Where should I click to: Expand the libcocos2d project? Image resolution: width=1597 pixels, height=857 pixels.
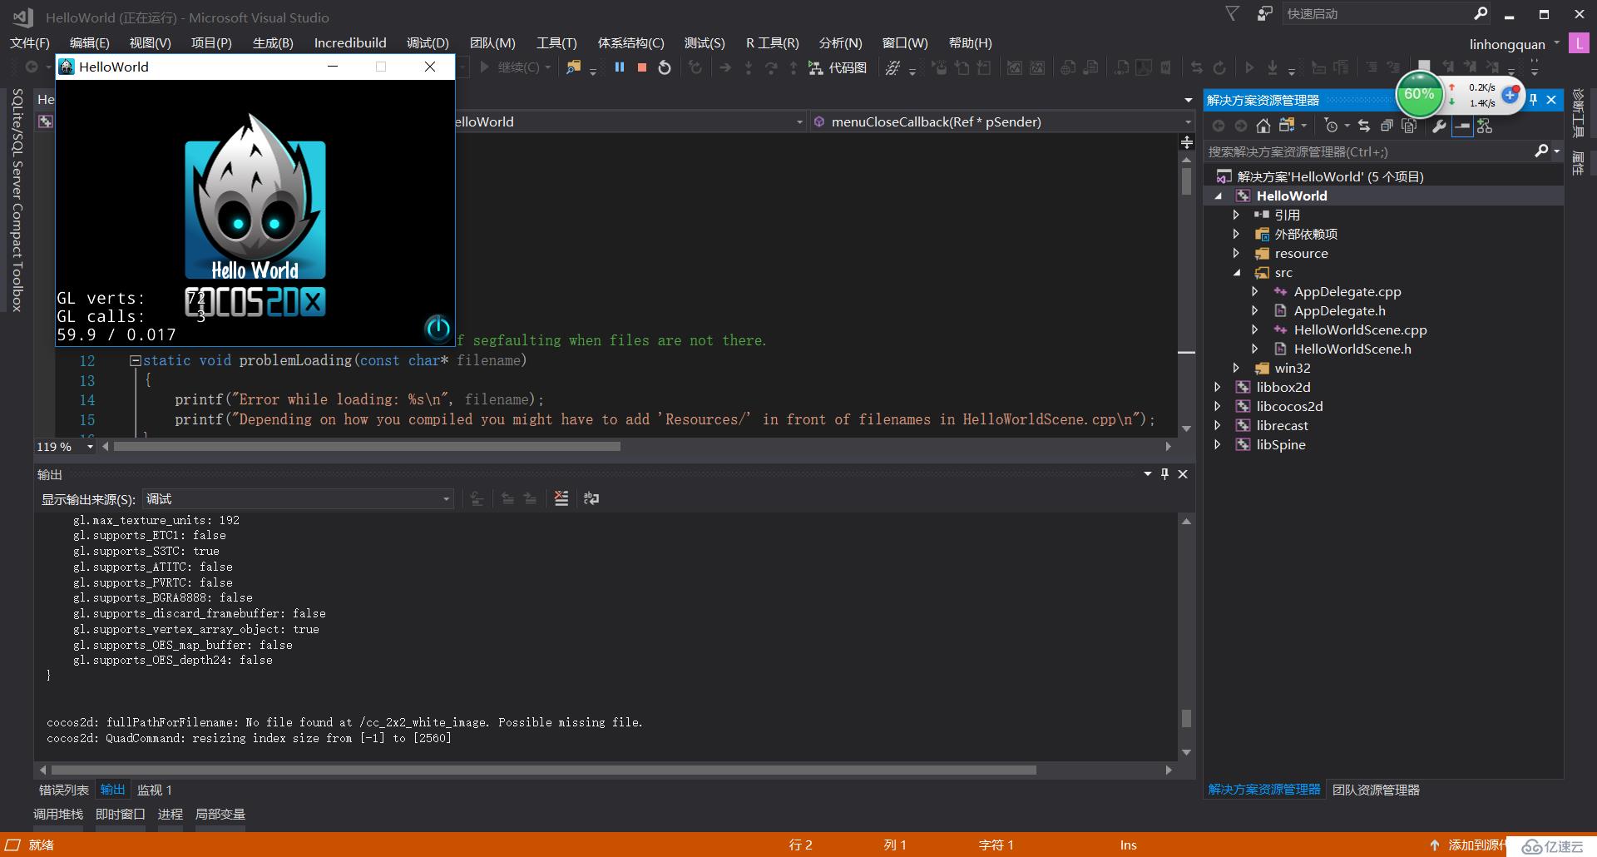tap(1218, 406)
